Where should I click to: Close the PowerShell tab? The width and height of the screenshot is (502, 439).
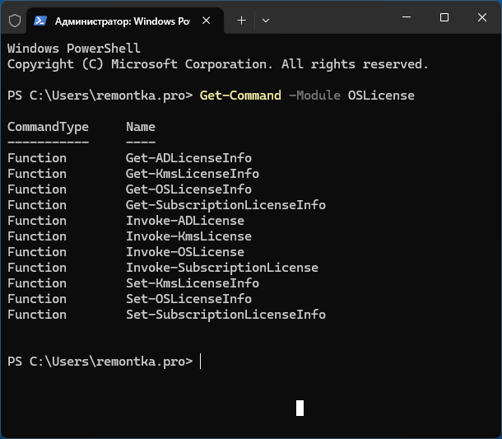pyautogui.click(x=207, y=21)
